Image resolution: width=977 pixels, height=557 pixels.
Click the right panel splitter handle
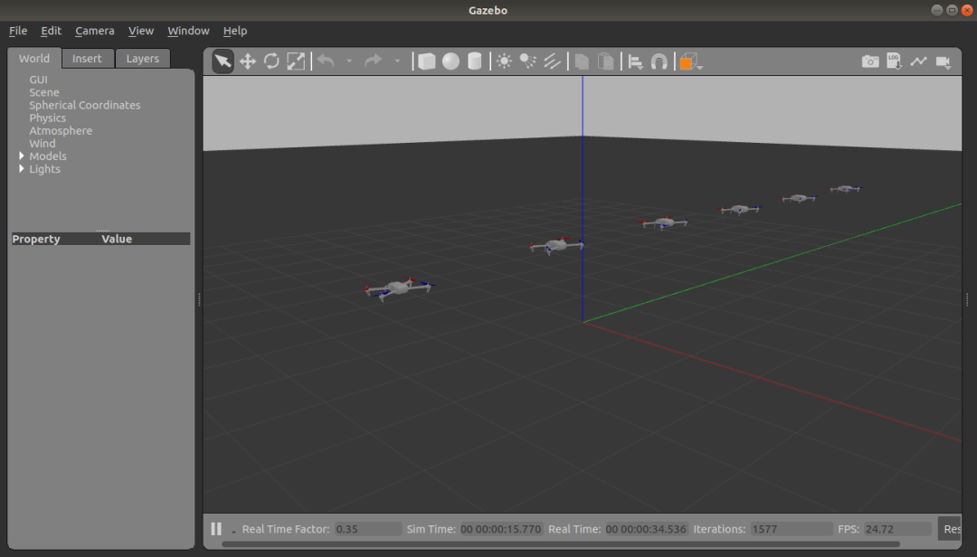[967, 299]
